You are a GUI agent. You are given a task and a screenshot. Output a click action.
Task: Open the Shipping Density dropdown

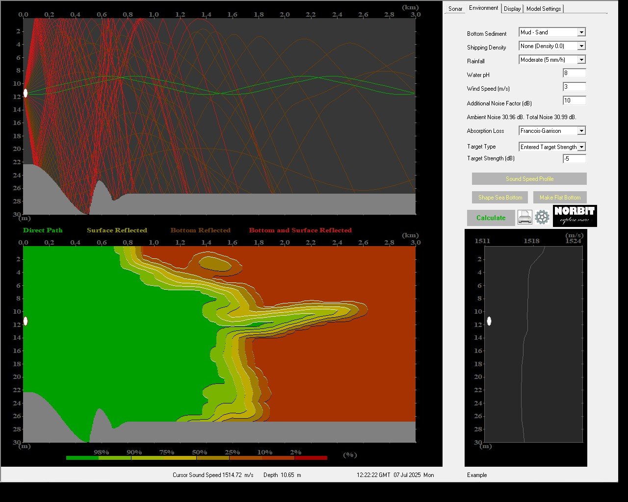[x=552, y=46]
